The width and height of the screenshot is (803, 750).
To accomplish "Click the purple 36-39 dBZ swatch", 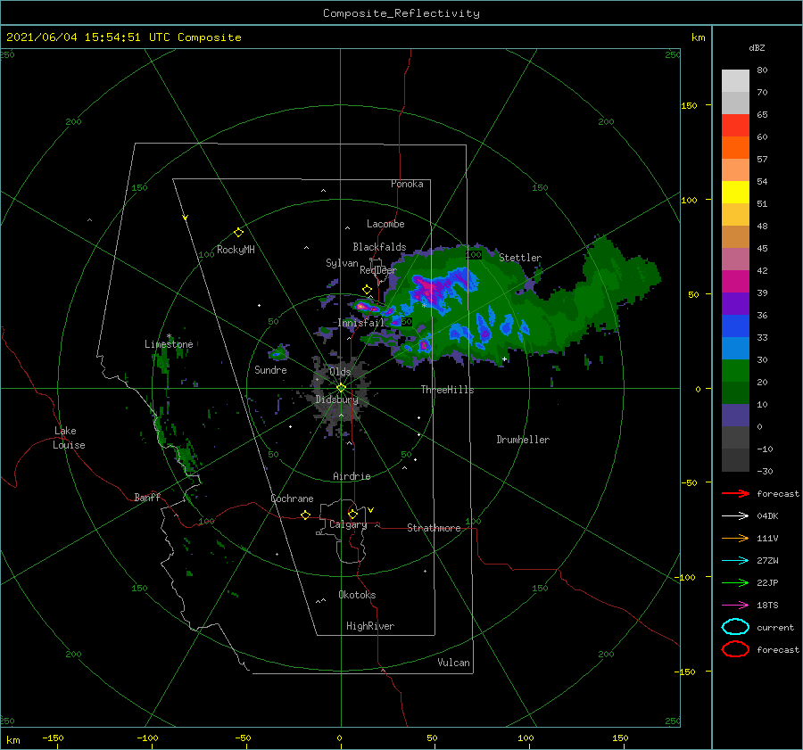I will pos(735,304).
